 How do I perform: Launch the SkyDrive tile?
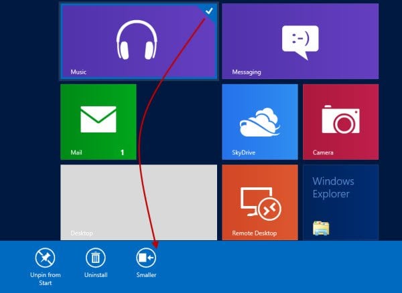[x=260, y=122]
